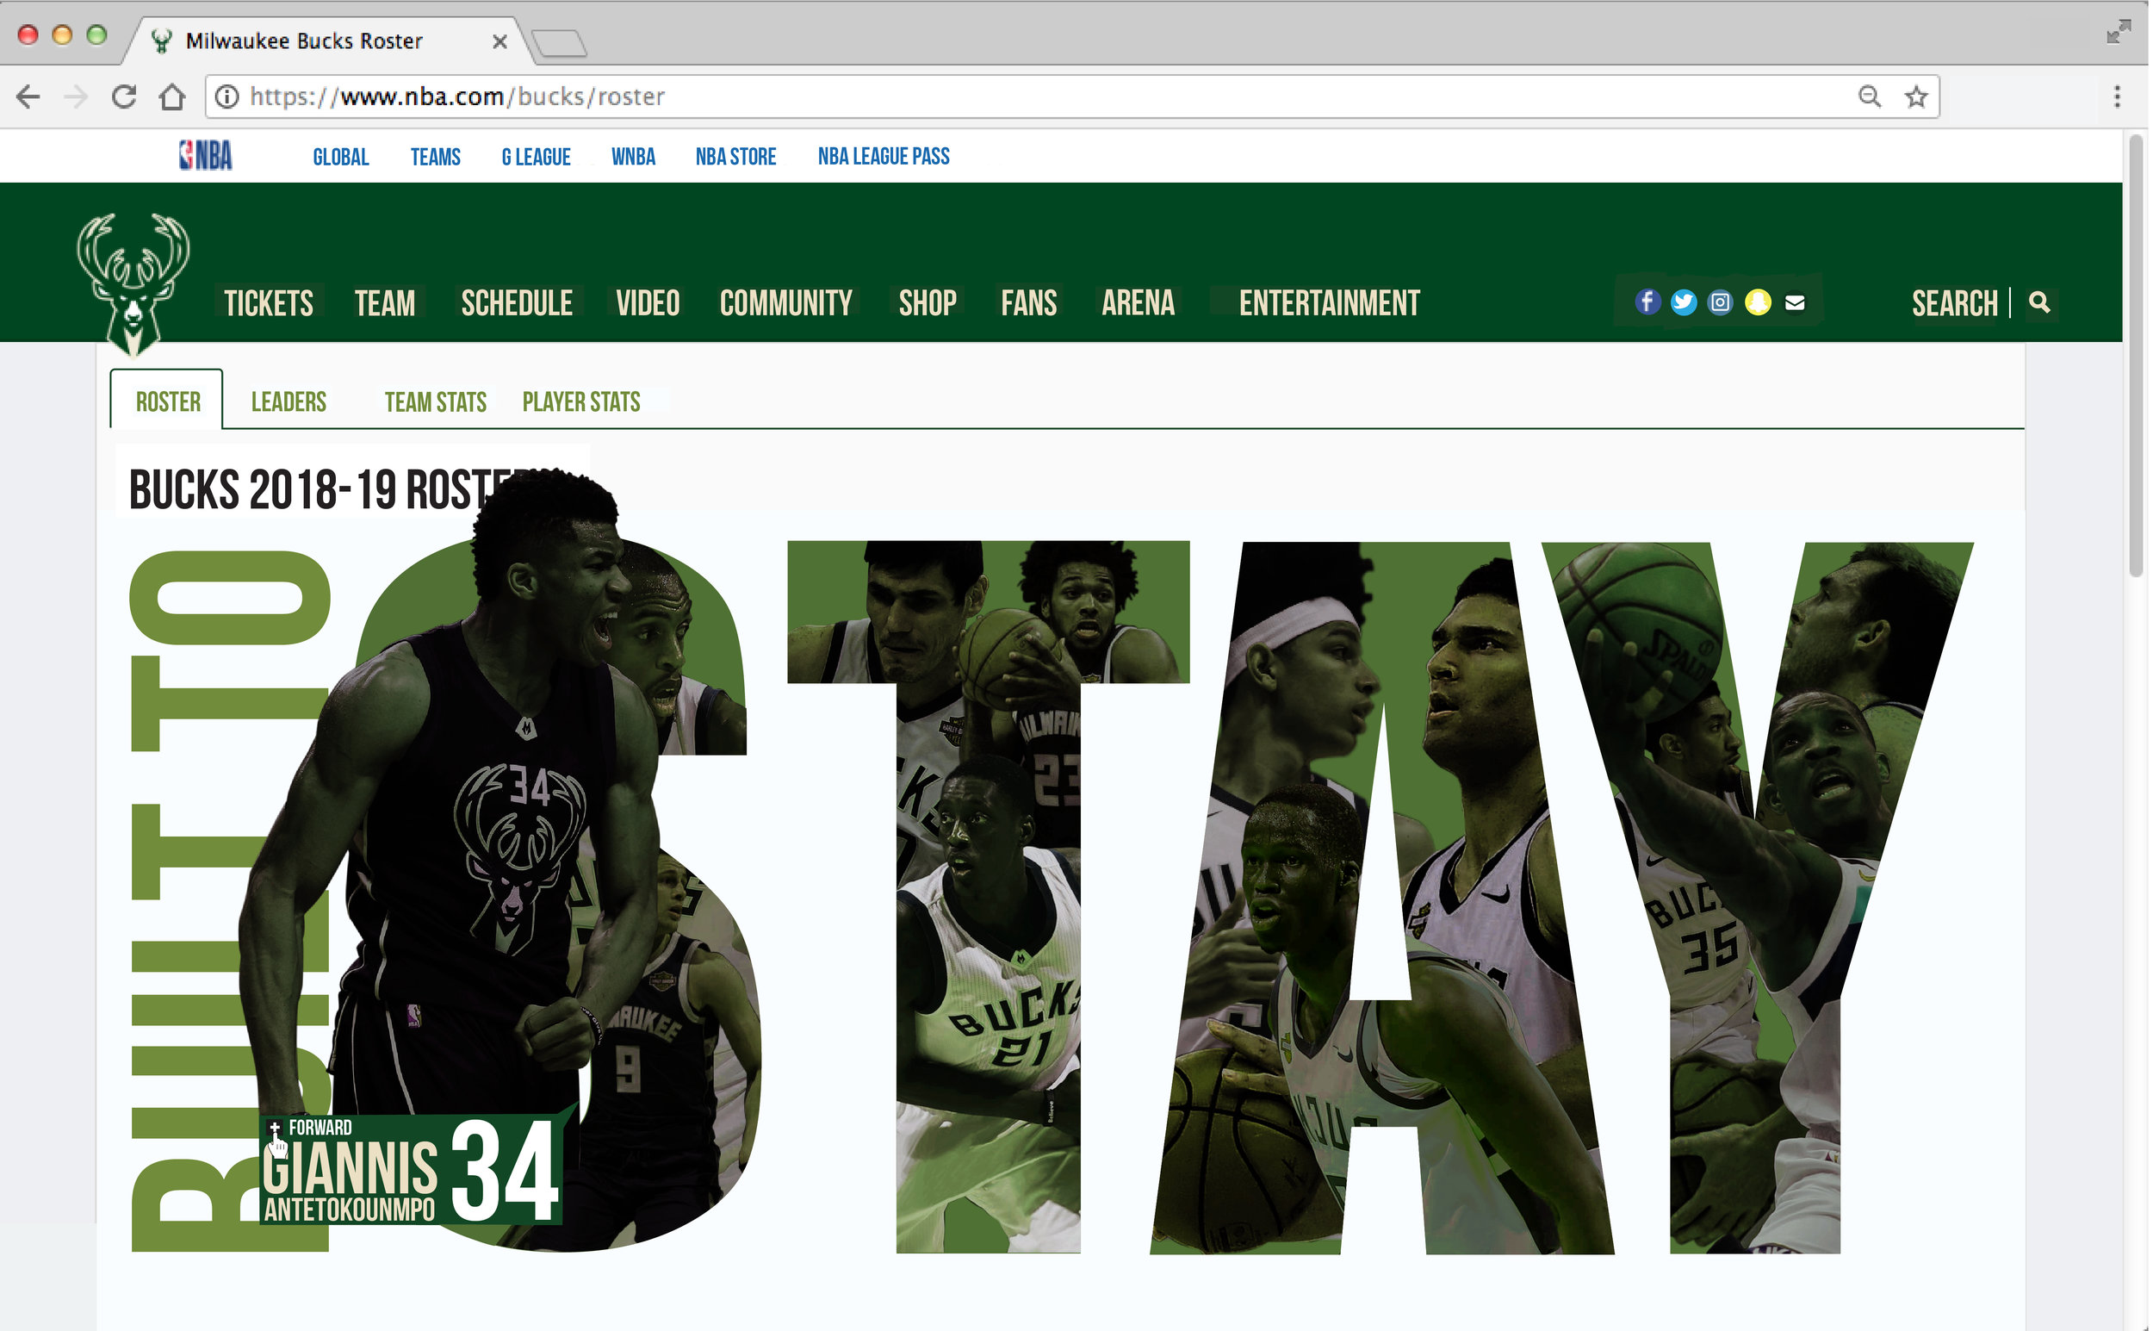2153x1331 pixels.
Task: Open the Bucks Twitter icon
Action: tap(1684, 302)
